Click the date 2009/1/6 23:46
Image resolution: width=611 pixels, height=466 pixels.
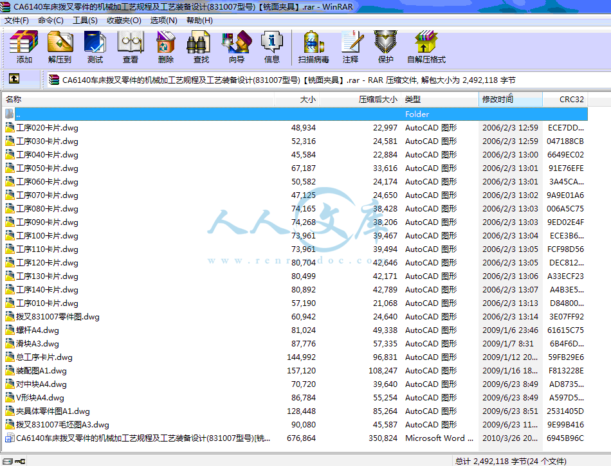[510, 330]
